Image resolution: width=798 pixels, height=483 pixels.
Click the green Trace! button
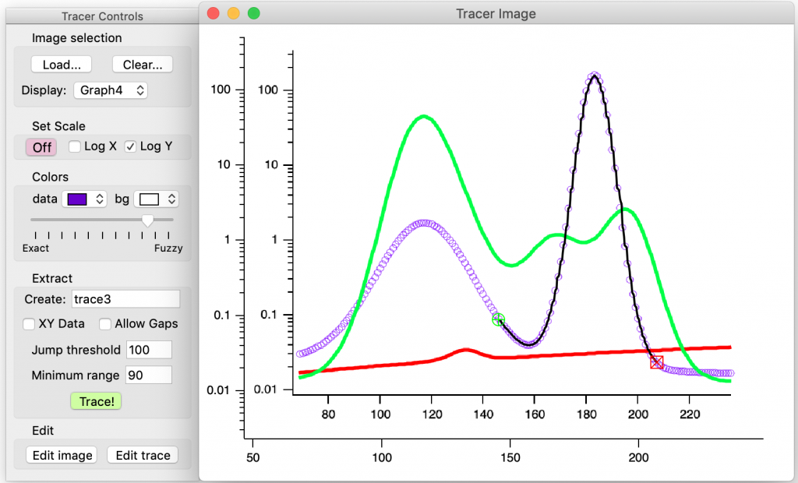coord(97,402)
